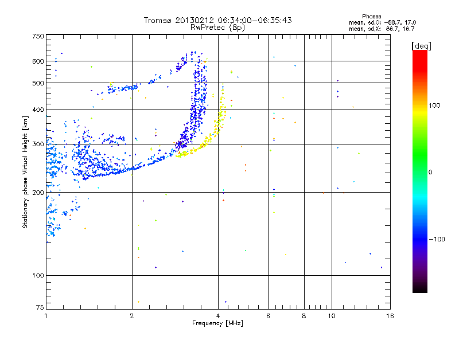
Task: Click the 'Stationary phase Virtual Height [km]' axis label
Action: coord(25,172)
